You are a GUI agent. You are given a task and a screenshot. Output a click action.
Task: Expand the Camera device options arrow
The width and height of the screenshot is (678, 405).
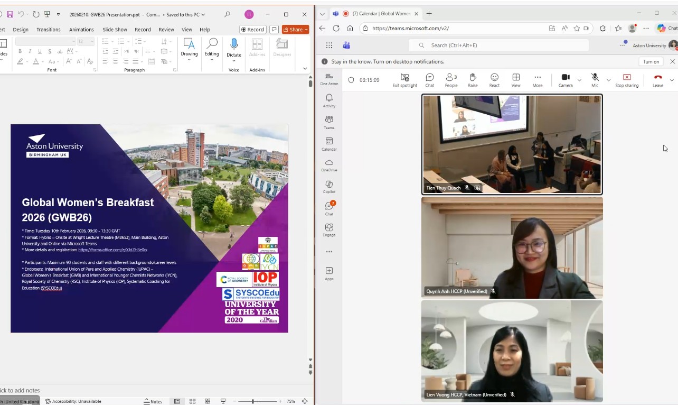coord(579,80)
